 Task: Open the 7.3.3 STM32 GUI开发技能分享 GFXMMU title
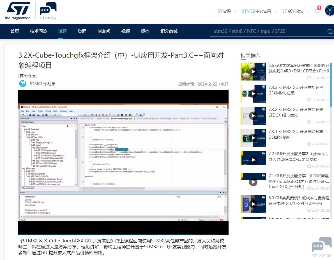tap(296, 90)
